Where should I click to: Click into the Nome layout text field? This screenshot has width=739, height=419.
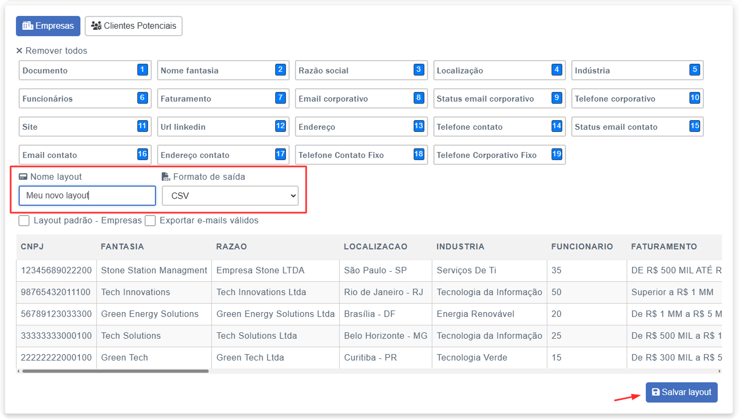87,196
